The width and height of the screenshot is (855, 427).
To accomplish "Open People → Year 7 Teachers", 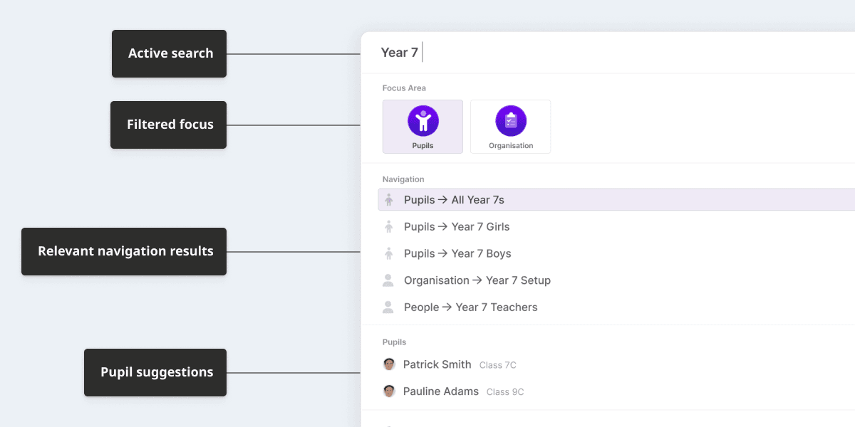I will (471, 307).
